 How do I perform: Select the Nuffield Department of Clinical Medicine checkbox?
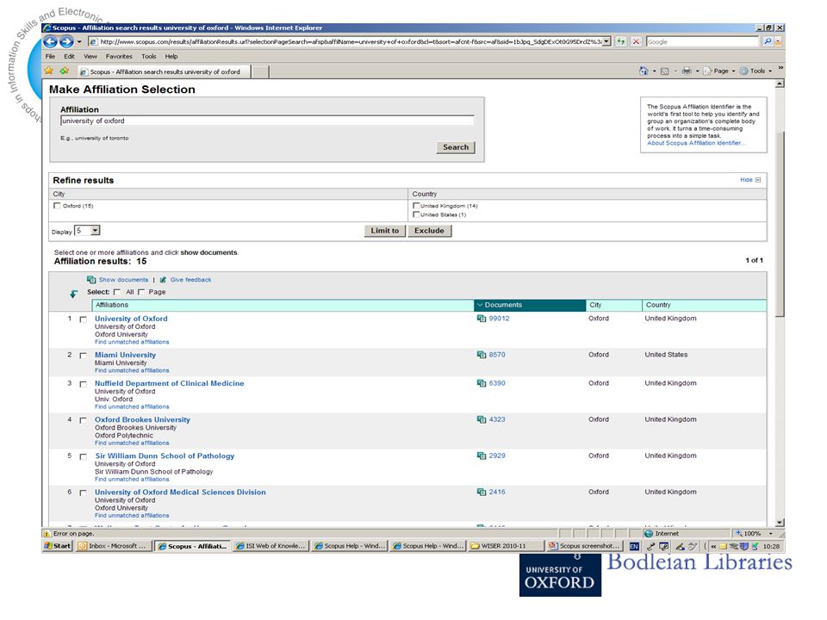[x=84, y=384]
